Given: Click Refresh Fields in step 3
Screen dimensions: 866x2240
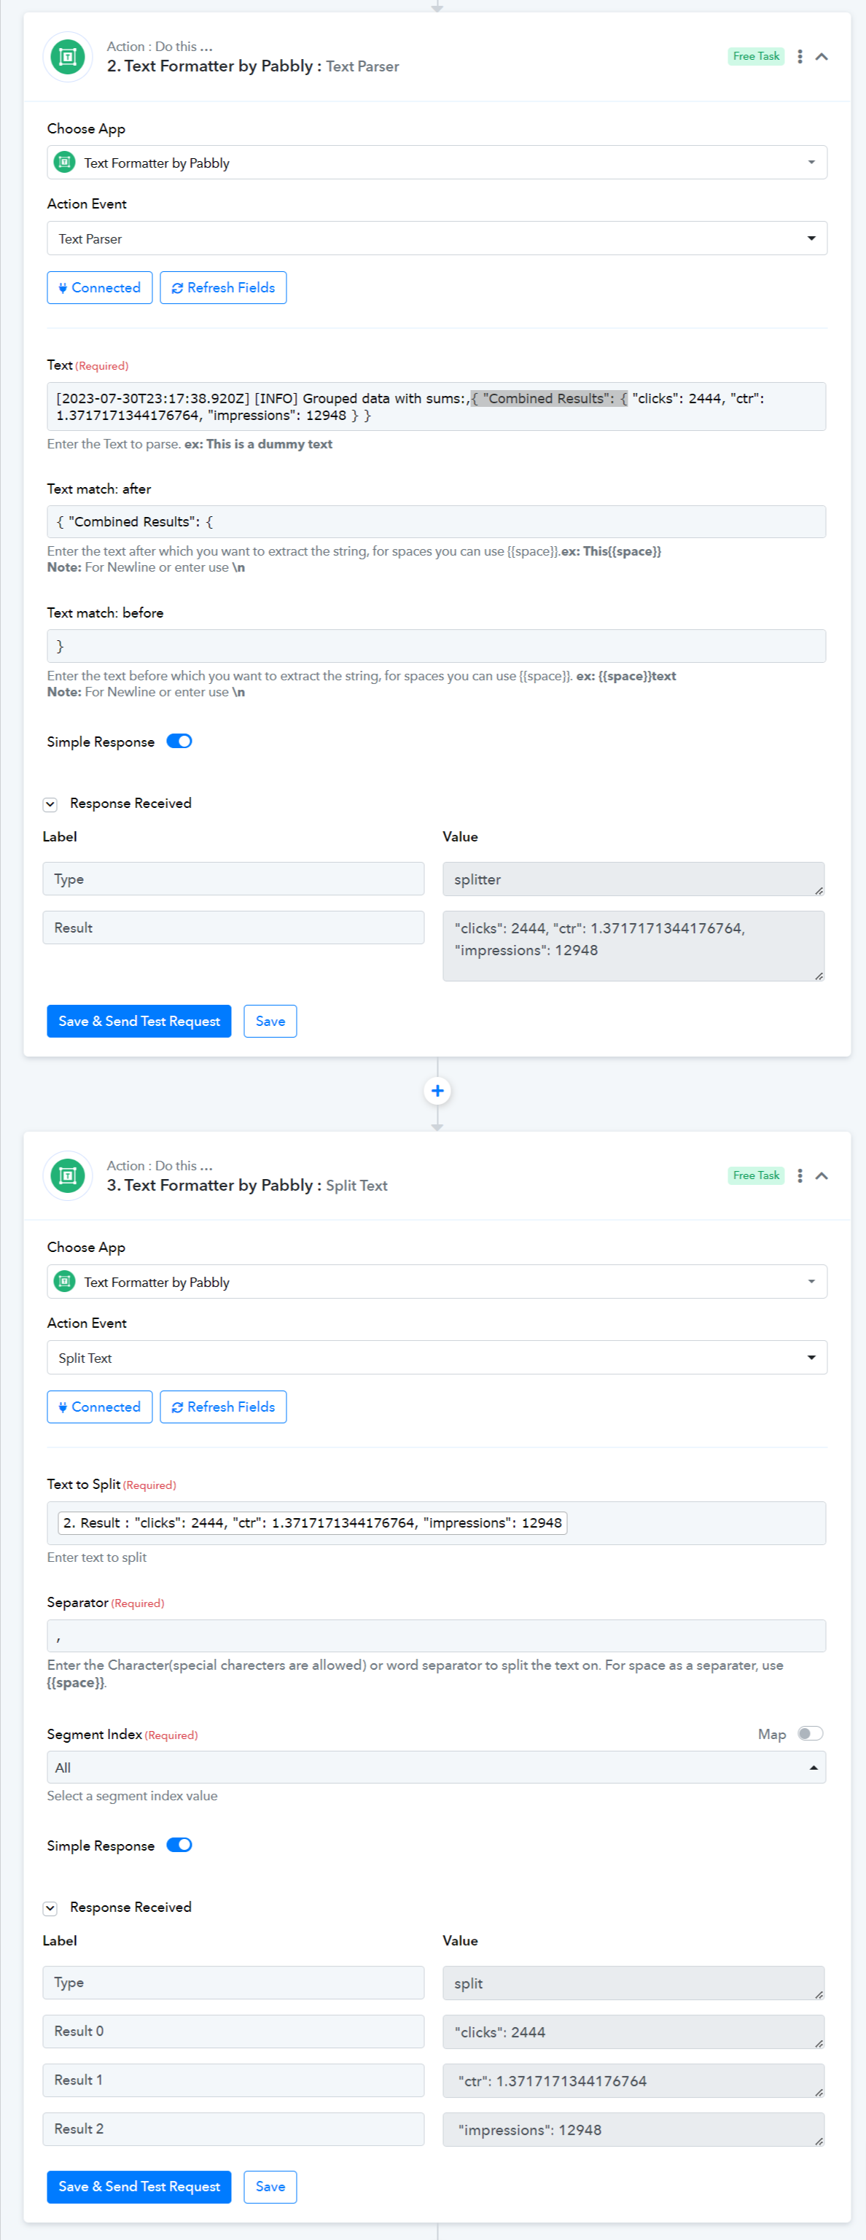Looking at the screenshot, I should pos(224,1407).
